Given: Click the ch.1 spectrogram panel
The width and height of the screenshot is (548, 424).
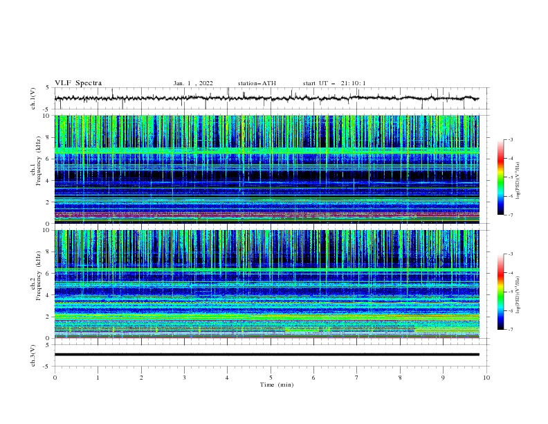Looking at the screenshot, I should tap(266, 169).
